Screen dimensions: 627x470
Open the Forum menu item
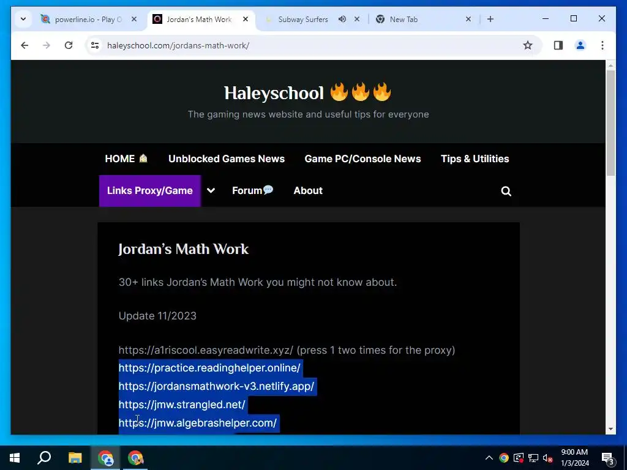click(252, 191)
